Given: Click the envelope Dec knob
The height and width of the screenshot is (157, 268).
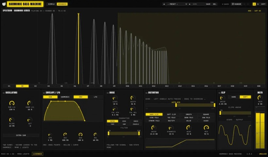Looking at the screenshot, I should point(65,135).
